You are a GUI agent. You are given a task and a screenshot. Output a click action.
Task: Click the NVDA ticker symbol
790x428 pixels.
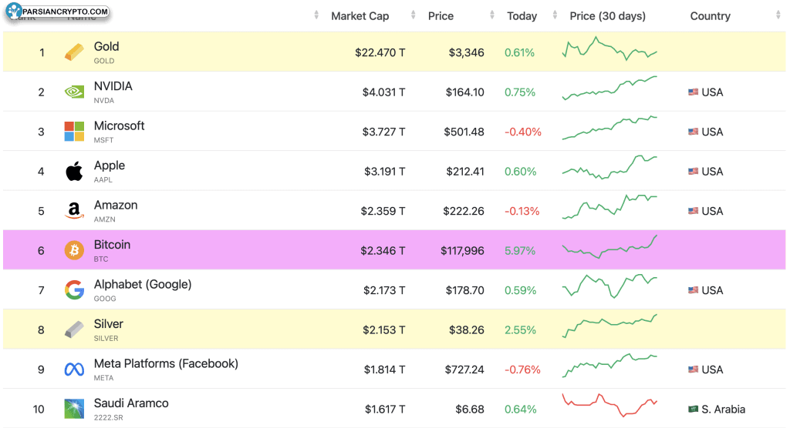click(x=104, y=101)
